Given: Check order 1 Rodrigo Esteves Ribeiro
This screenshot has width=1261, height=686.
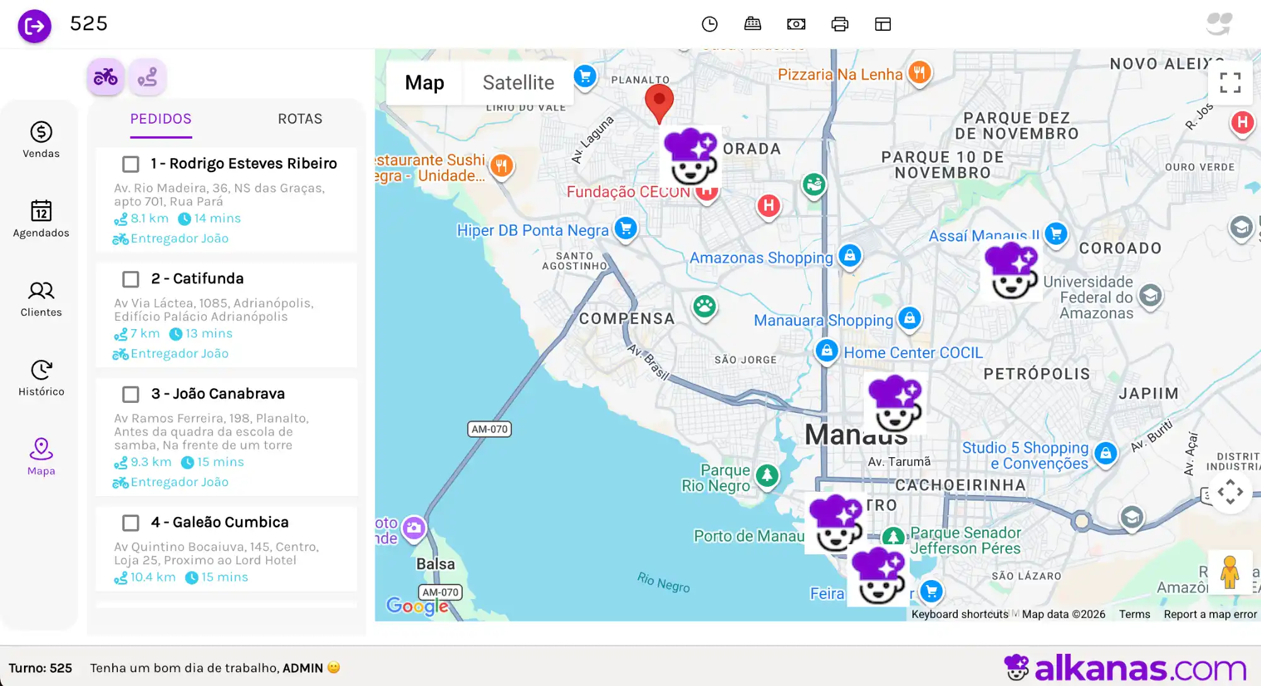Looking at the screenshot, I should click(x=131, y=164).
